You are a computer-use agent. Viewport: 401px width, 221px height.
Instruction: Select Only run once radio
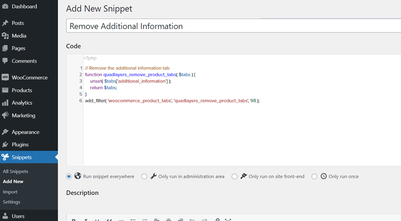click(x=314, y=176)
